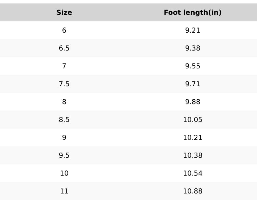
Task: Select the size 7.5 cell
Action: 64,84
